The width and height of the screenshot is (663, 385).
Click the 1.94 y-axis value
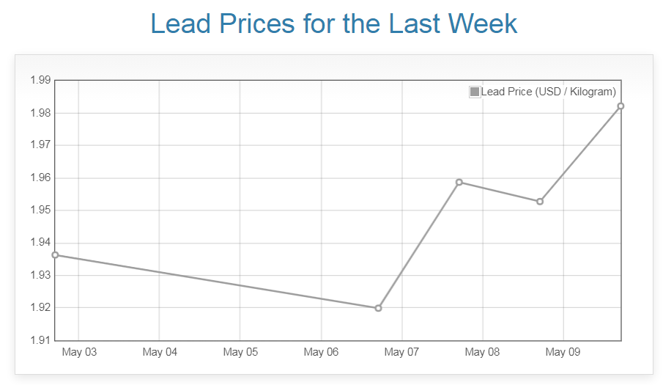(40, 243)
